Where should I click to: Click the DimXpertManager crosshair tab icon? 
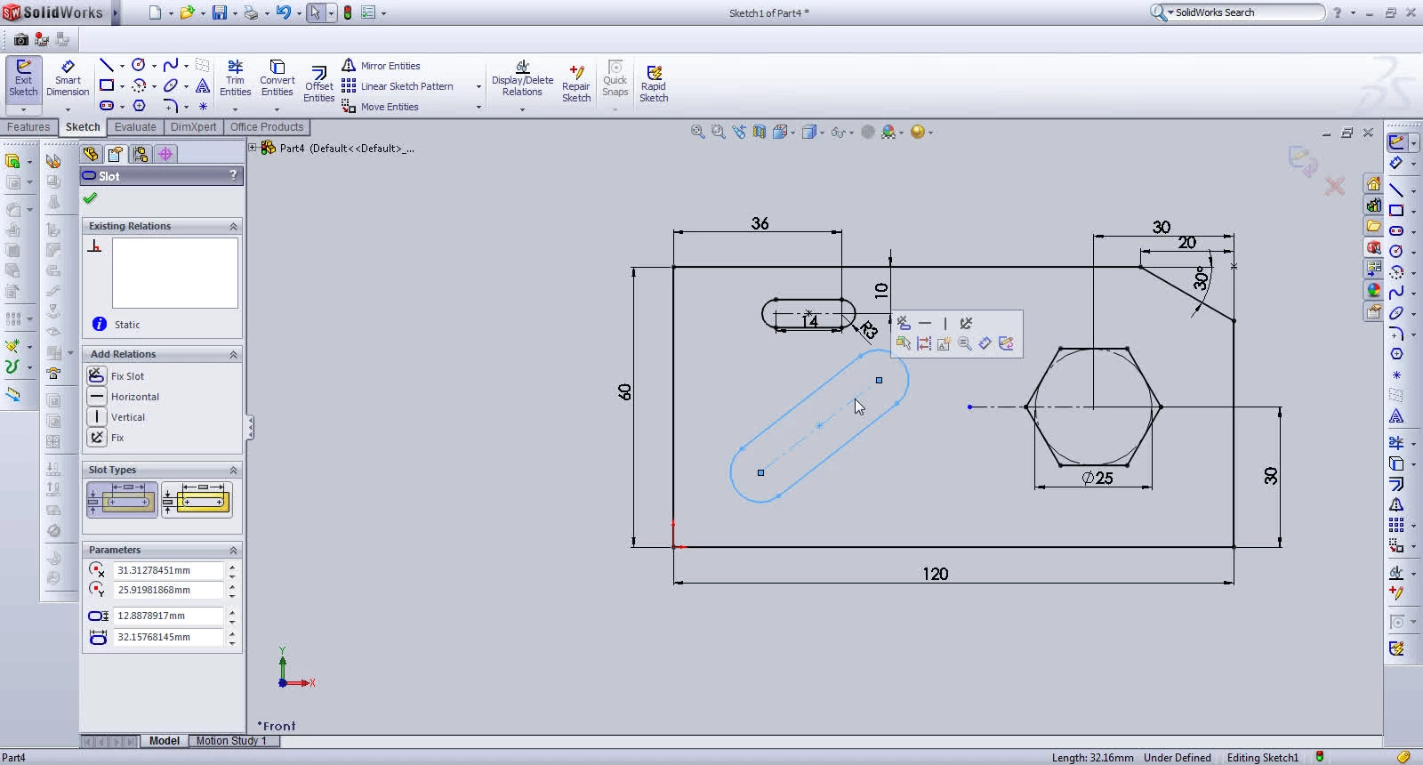pyautogui.click(x=165, y=154)
